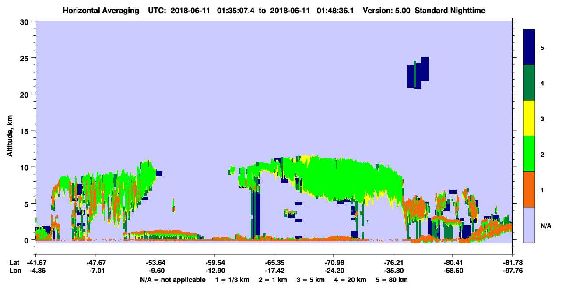Click the colorbar 'N/A' label
Screen dimensions: 569x292
546,225
